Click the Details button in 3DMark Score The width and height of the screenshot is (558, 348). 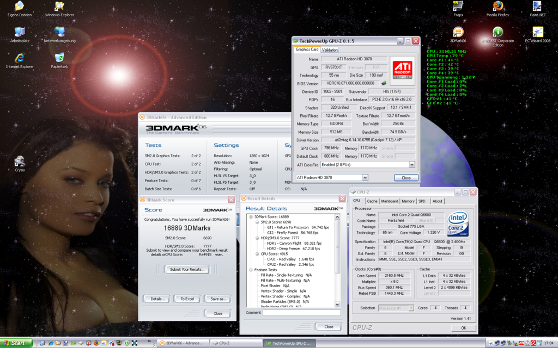tap(157, 299)
